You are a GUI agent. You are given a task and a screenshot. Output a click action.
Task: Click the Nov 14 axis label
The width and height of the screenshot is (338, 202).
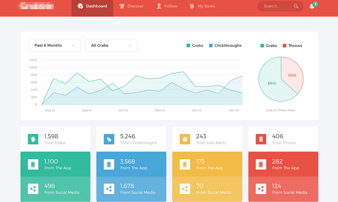point(160,111)
